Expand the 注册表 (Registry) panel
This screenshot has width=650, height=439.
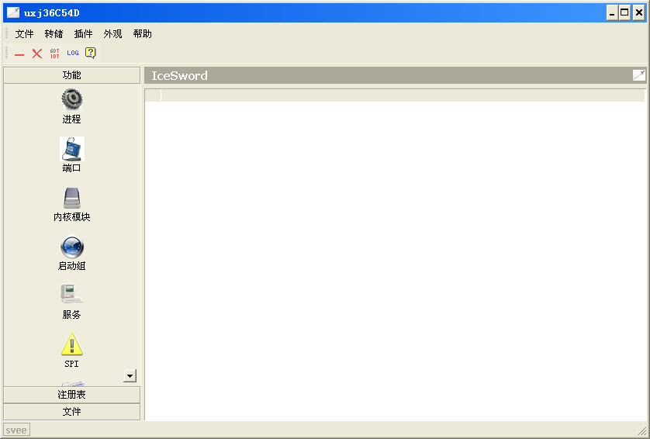[x=71, y=395]
